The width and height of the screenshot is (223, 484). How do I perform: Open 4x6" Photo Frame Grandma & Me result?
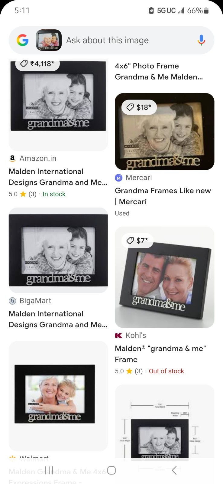click(159, 71)
